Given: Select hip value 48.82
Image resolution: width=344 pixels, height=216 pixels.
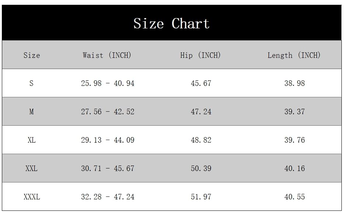Looking at the screenshot, I should pyautogui.click(x=201, y=140).
